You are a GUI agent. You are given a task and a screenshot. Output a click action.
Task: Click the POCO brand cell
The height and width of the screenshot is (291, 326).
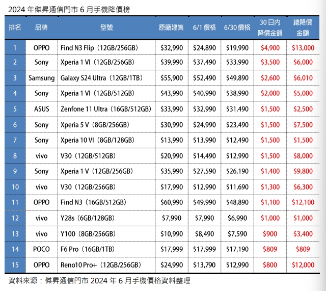[x=41, y=249]
